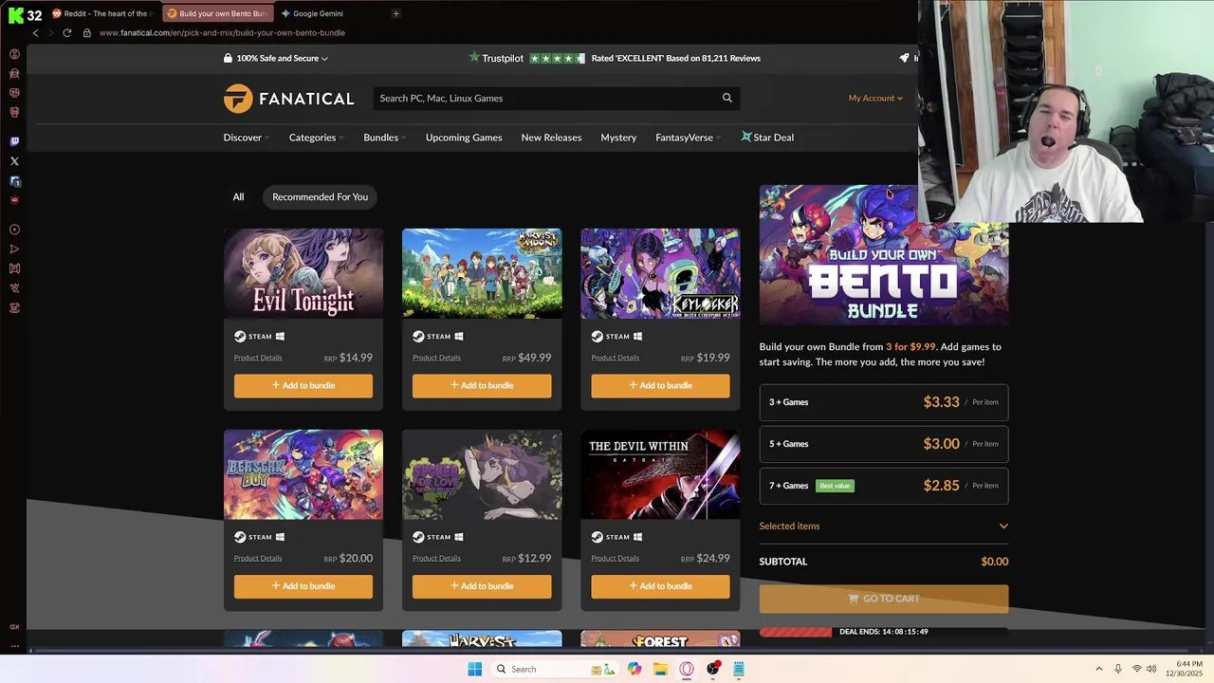
Task: Select the All filter tab
Action: [238, 196]
